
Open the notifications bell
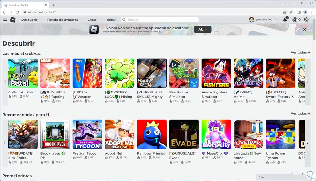pyautogui.click(x=285, y=20)
